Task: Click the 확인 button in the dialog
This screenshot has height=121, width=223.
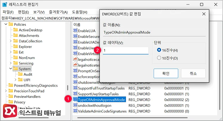Action: [166, 73]
